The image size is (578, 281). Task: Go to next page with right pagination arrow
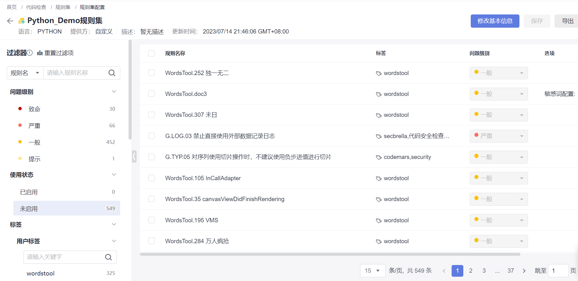tap(524, 271)
